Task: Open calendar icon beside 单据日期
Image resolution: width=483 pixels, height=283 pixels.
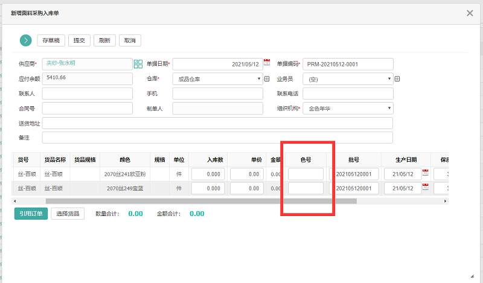Action: [267, 63]
